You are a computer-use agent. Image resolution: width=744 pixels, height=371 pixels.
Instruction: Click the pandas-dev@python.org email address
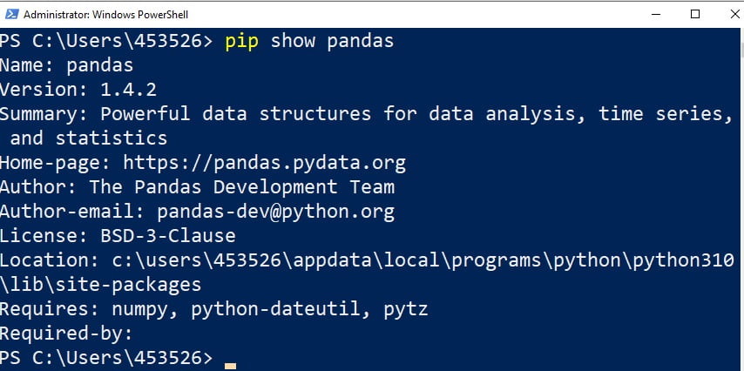pyautogui.click(x=275, y=211)
